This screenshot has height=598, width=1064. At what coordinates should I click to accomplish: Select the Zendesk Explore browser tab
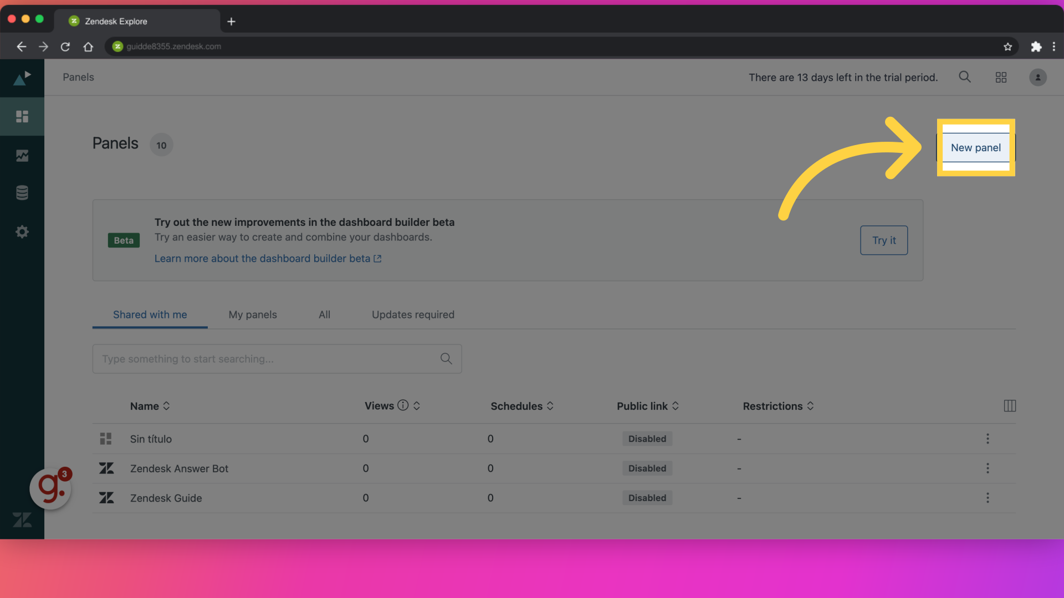137,21
